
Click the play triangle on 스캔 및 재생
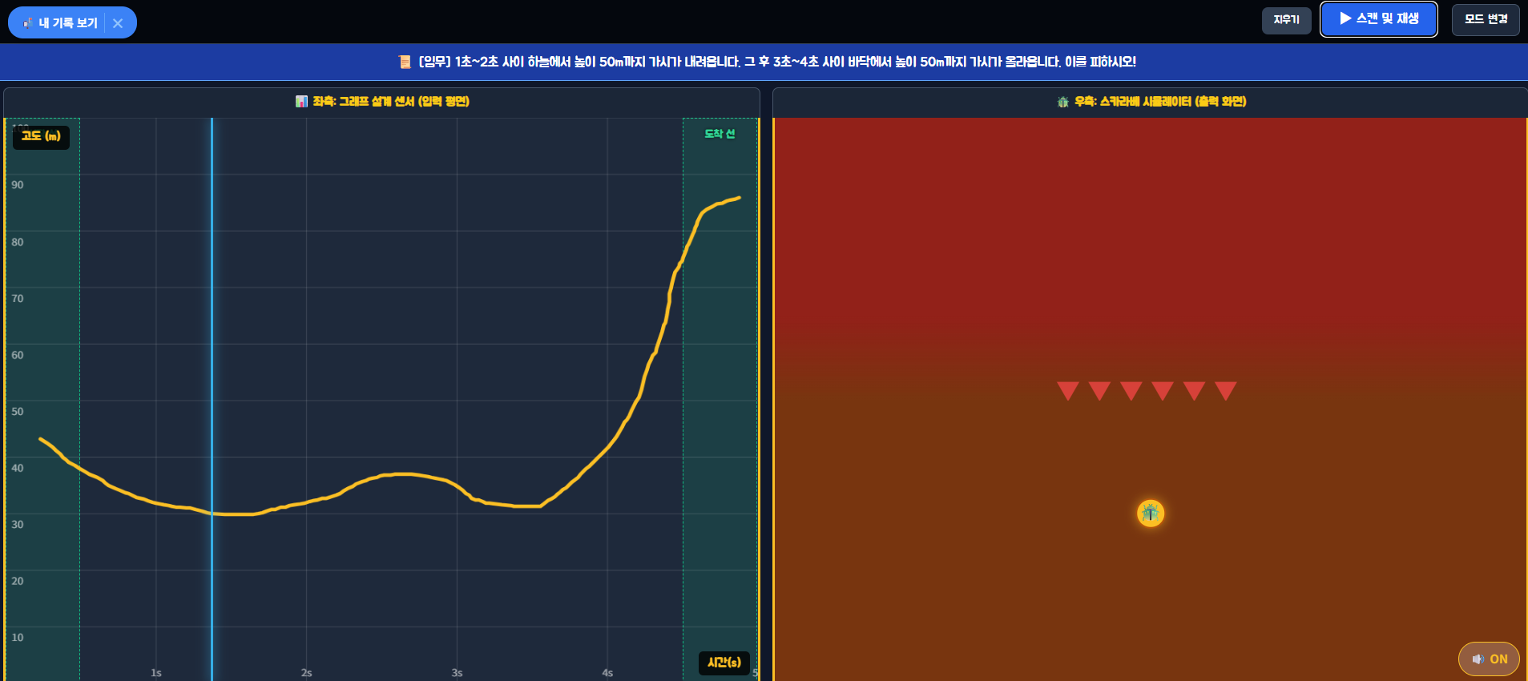[1345, 18]
